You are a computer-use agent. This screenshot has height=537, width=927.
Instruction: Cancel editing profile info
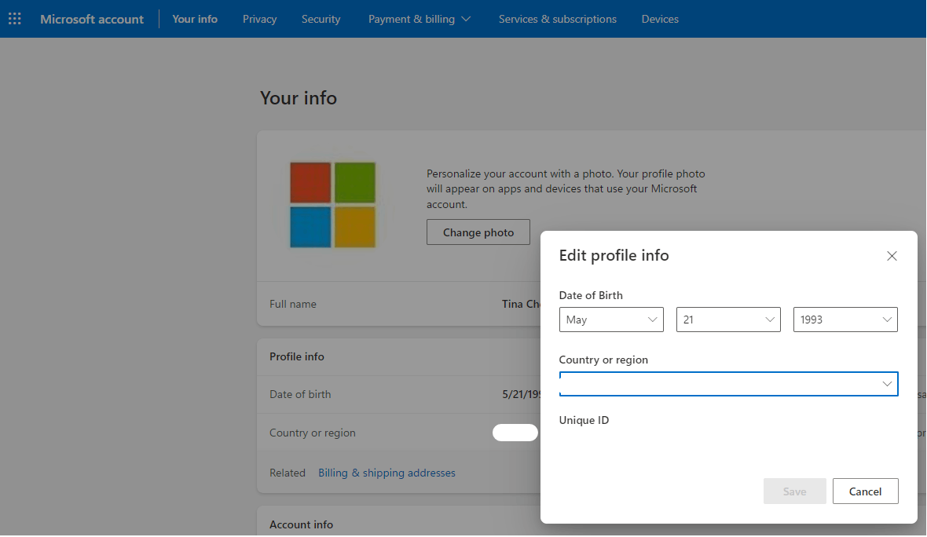[x=865, y=491]
